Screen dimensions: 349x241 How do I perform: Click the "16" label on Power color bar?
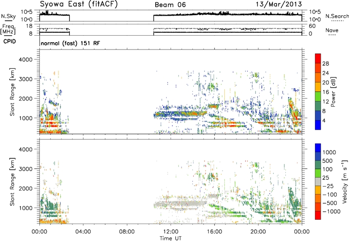pos(325,92)
